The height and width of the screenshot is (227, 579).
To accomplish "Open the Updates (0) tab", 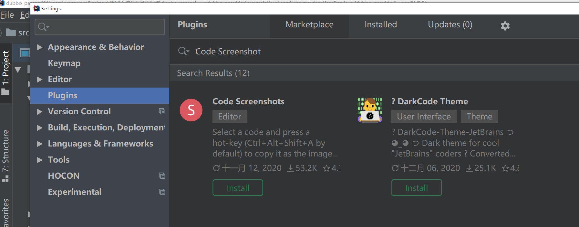I will pyautogui.click(x=450, y=25).
